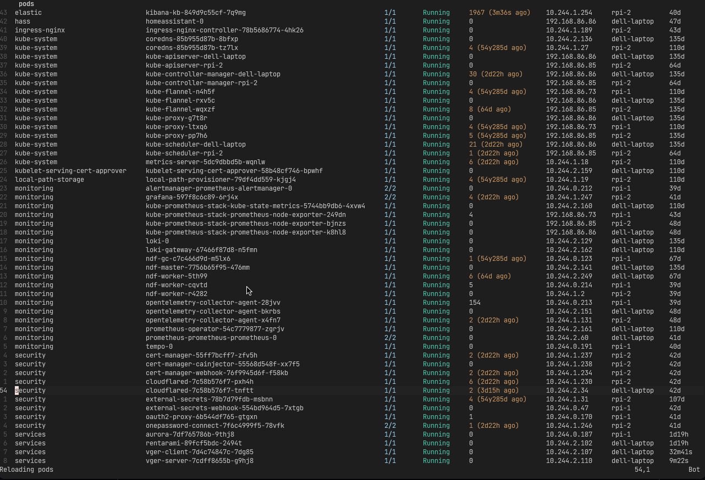Screen dimensions: 705x480
Task: Click kube-controller-manager-rpi-2 entry
Action: pyautogui.click(x=201, y=83)
